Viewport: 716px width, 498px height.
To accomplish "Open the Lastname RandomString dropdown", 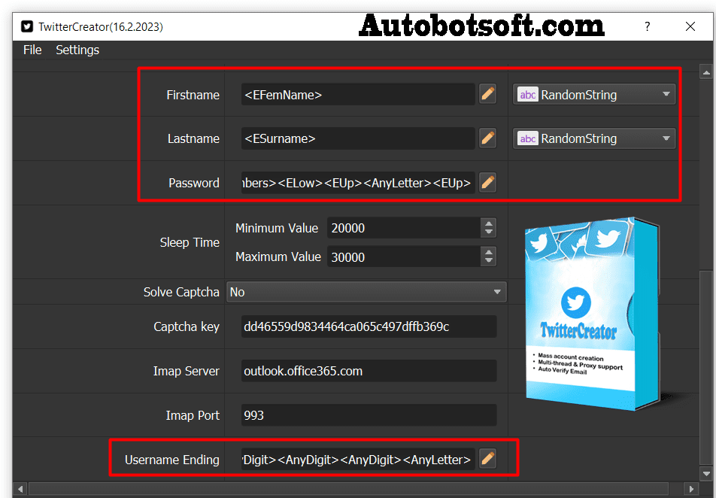I will pyautogui.click(x=594, y=138).
